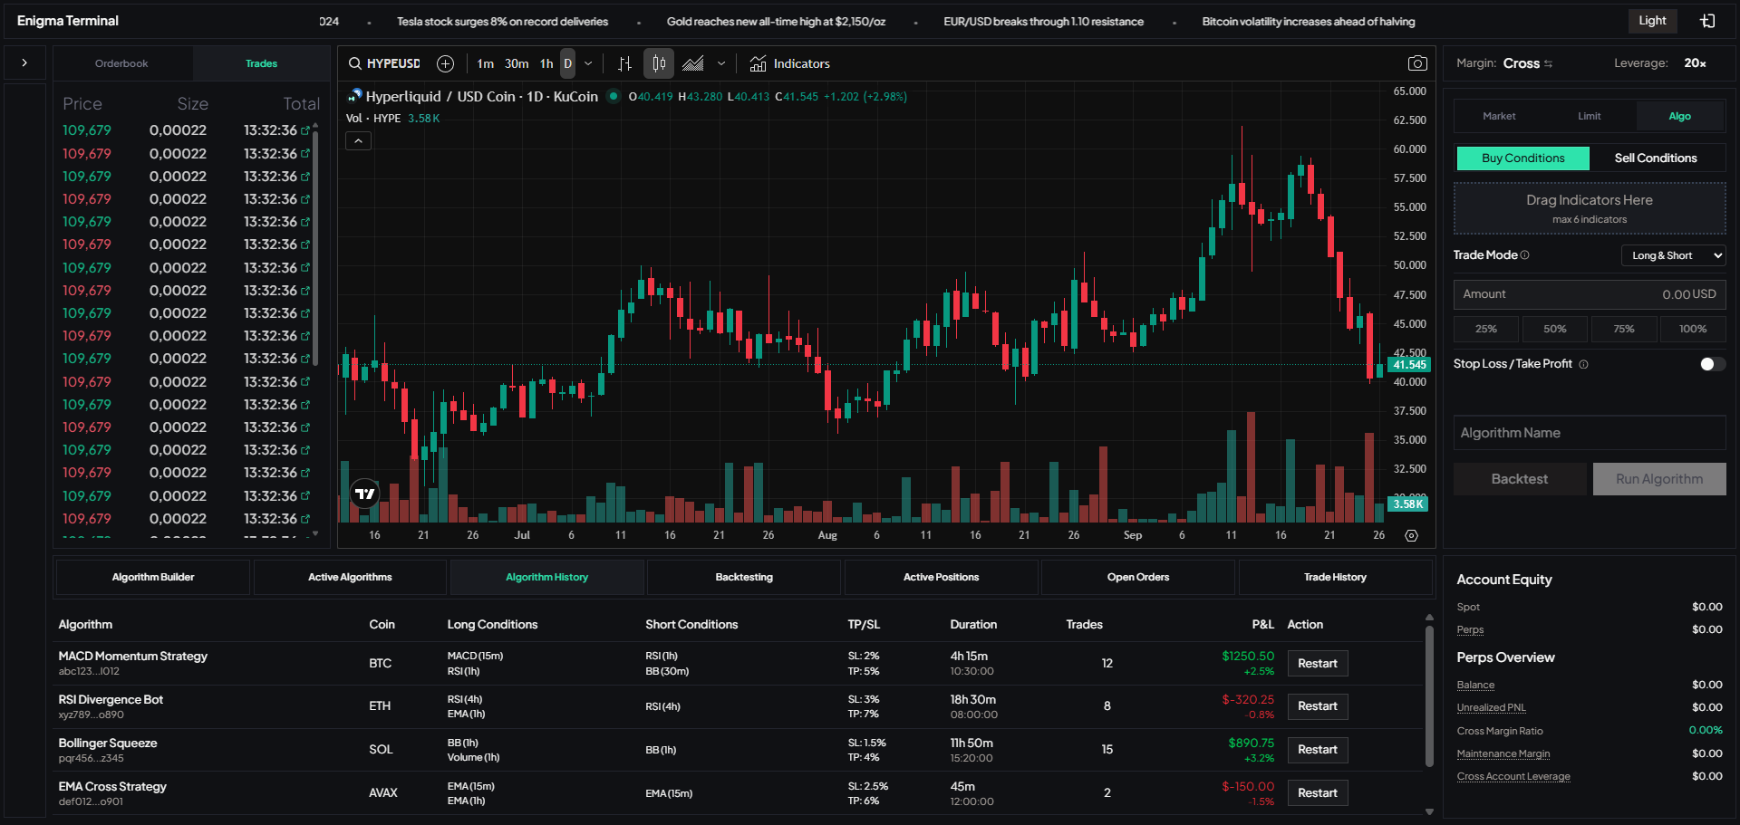Open the Indicators panel
This screenshot has width=1740, height=825.
coord(790,63)
